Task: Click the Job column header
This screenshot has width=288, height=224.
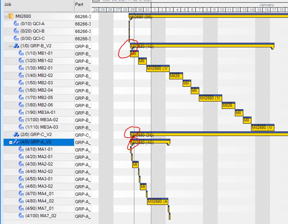Action: [x=39, y=5]
